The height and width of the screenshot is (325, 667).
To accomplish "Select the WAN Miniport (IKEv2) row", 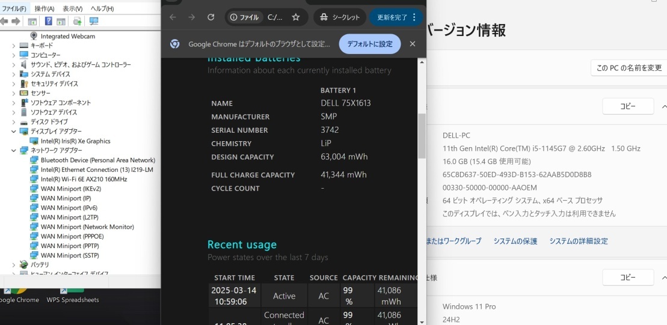I will pyautogui.click(x=70, y=189).
